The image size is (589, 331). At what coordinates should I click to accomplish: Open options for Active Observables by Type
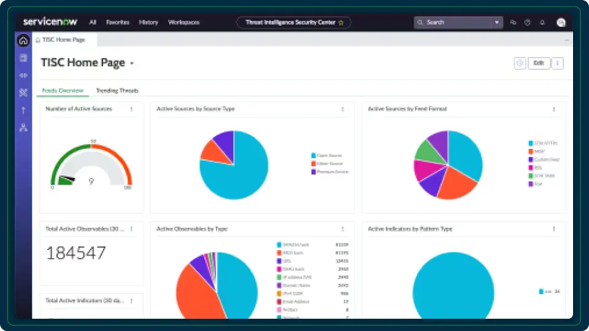tap(342, 229)
